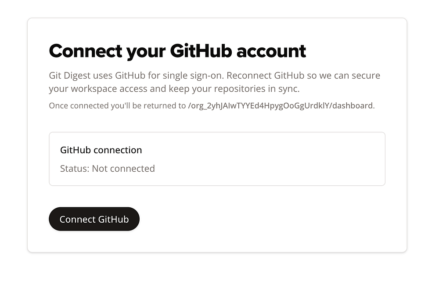The width and height of the screenshot is (439, 292).
Task: Click the word "GitHub" in the main heading
Action: coord(201,51)
